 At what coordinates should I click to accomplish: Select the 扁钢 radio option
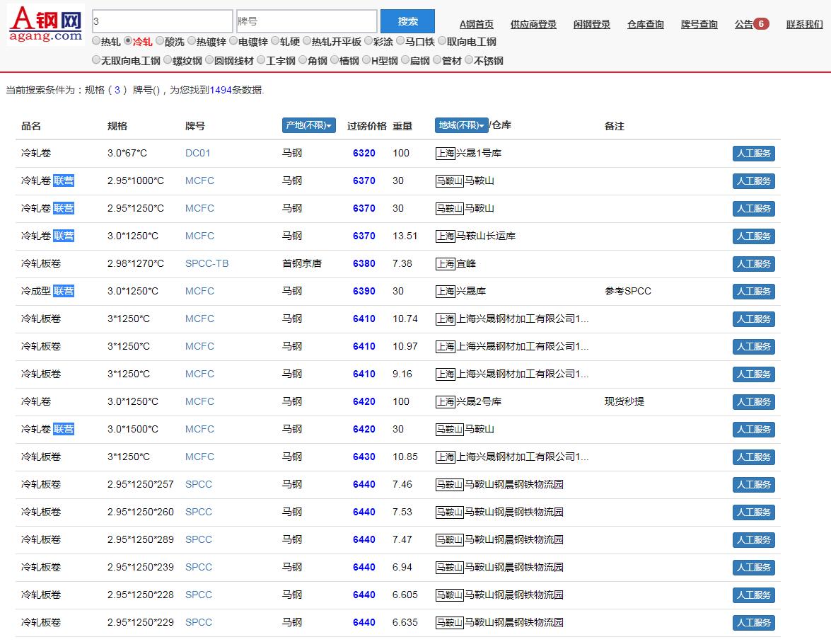pyautogui.click(x=405, y=60)
